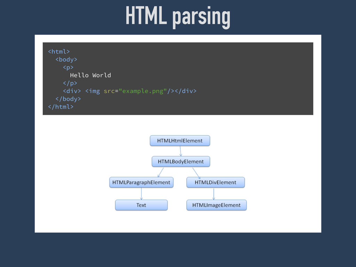Select the HTMLHtmlElement node box
This screenshot has height=267, width=356.
coord(180,140)
